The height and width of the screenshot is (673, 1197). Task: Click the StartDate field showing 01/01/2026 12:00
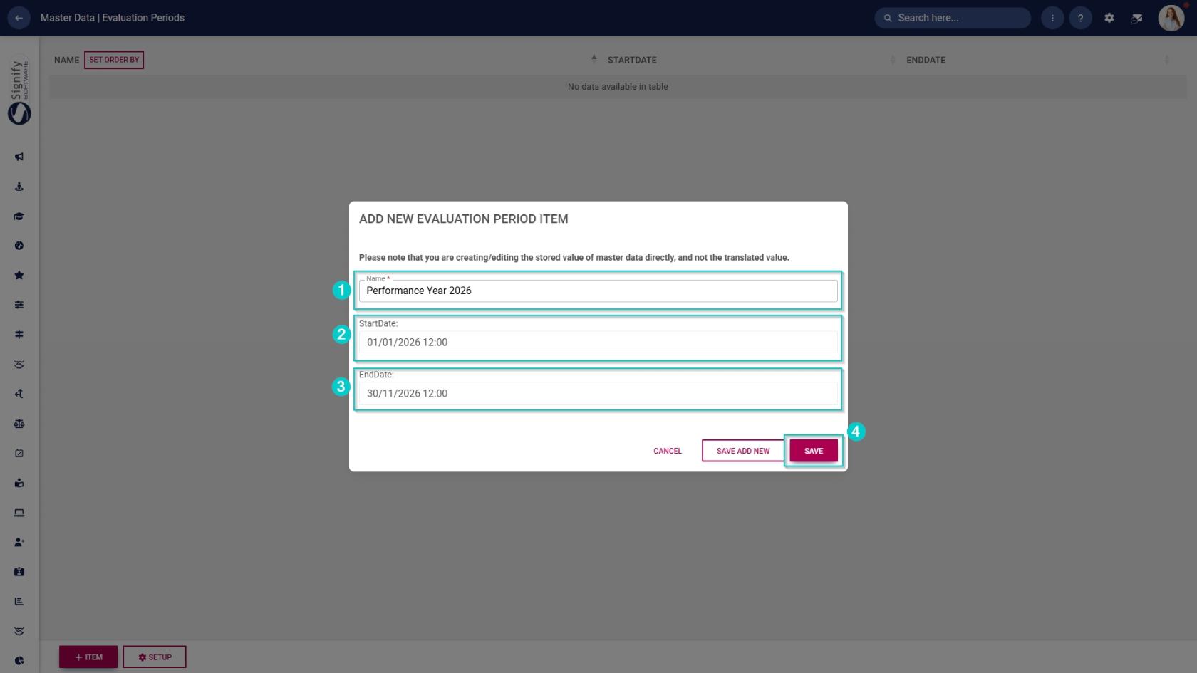click(598, 343)
